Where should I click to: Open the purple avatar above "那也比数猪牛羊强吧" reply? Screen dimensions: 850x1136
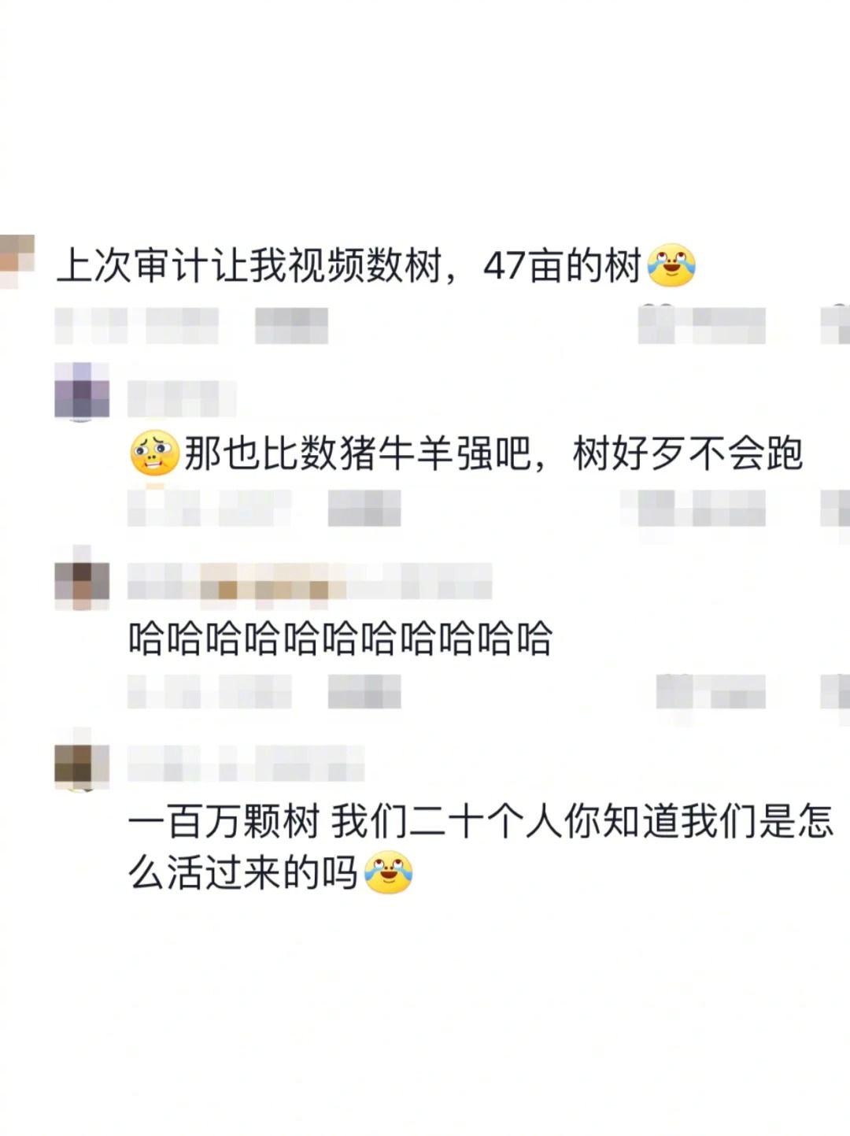click(82, 392)
